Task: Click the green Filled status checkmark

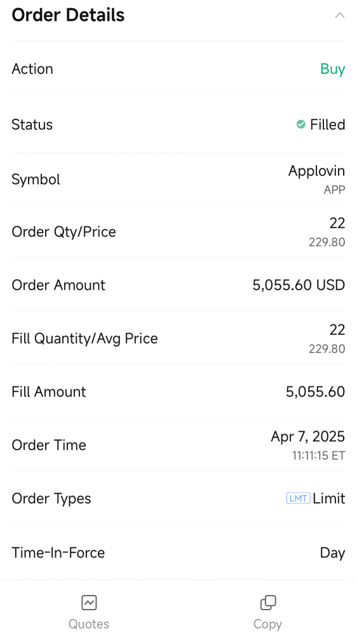Action: [300, 124]
